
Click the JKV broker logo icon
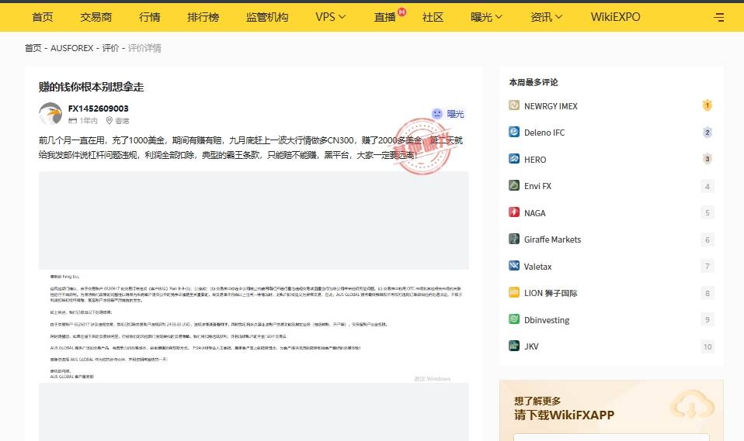click(x=514, y=346)
